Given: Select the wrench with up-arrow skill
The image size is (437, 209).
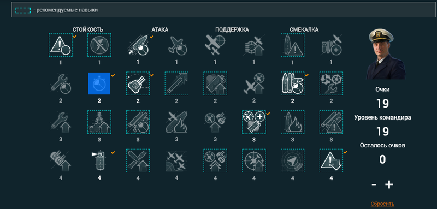Looking at the screenshot, I should click(x=61, y=122).
